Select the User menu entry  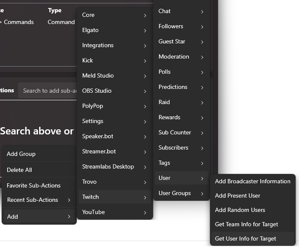181,178
